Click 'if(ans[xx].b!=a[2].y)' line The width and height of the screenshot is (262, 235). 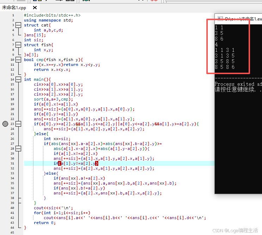[79, 188]
